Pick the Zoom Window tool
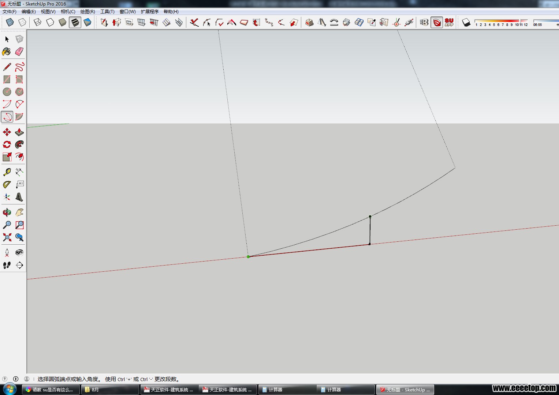Viewport: 559px width, 395px height. 19,225
